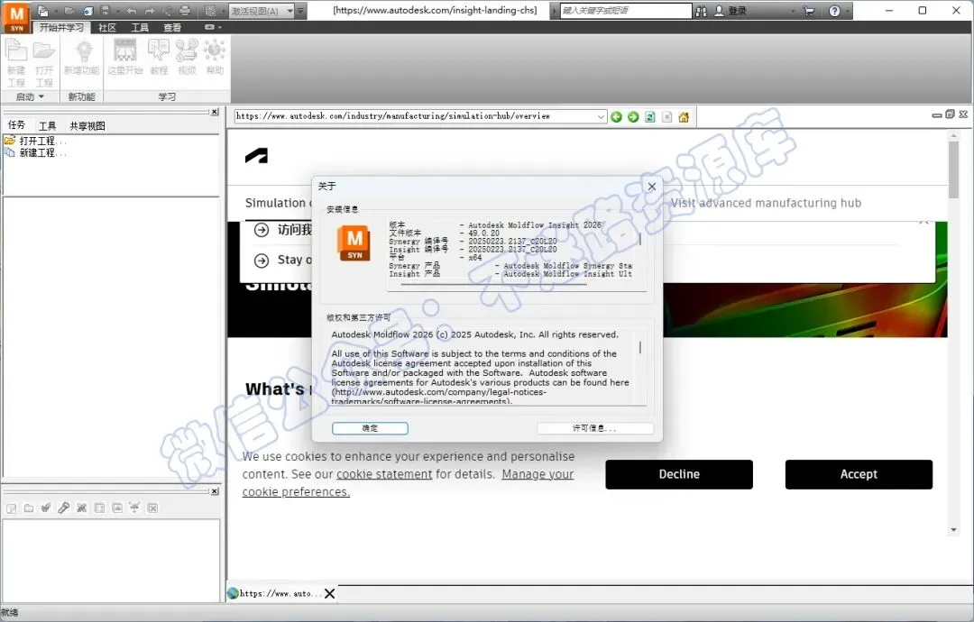Click the 新建工程 ribbon button

[x=17, y=63]
